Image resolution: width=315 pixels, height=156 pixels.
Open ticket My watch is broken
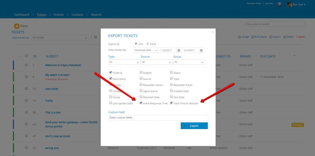(x=57, y=75)
